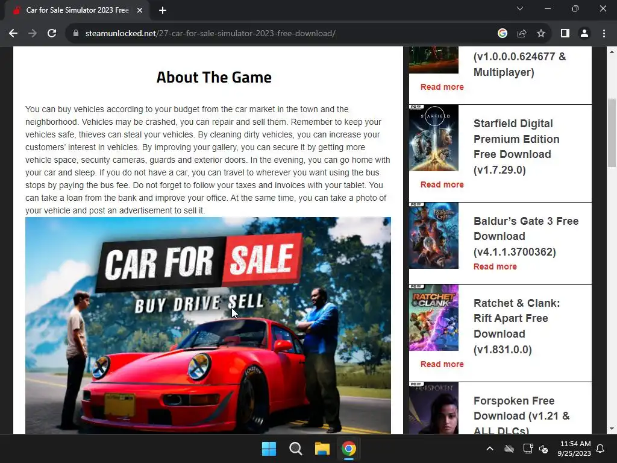Click the (v1.0.0.0.624677 & Multiplayer) title

[519, 64]
